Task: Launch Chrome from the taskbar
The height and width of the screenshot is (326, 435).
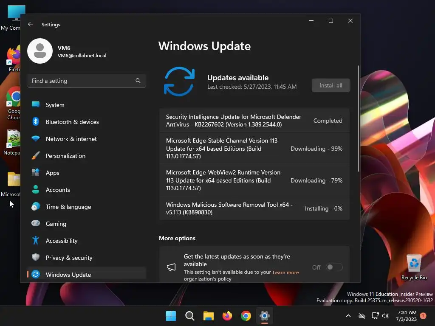Action: [246, 316]
